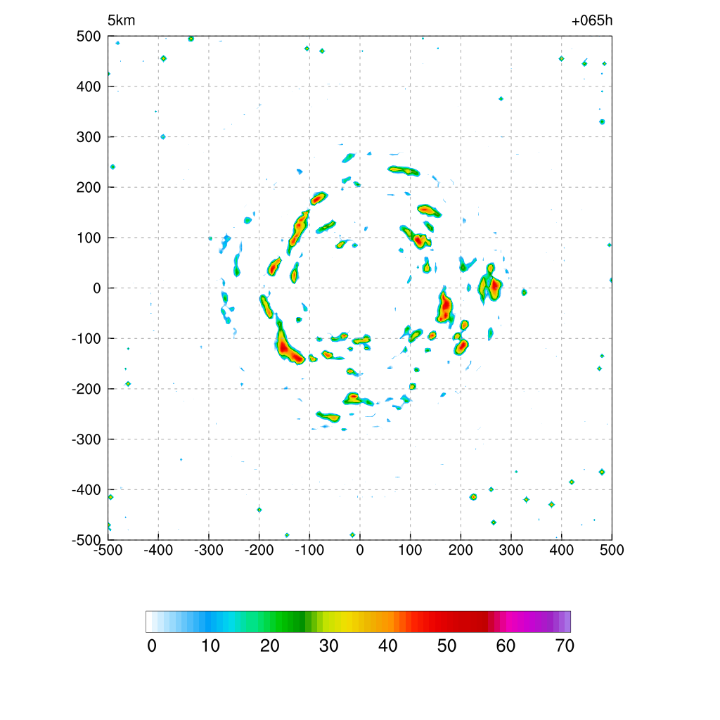The height and width of the screenshot is (720, 720).
Task: Click the horizontal axis tick label 200
Action: point(461,550)
